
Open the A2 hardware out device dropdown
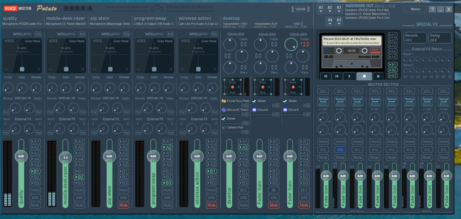coord(330,9)
